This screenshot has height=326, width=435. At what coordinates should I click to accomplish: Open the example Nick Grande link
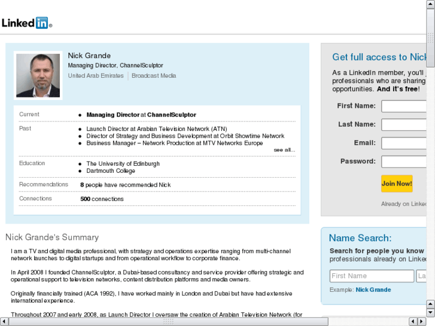(373, 290)
